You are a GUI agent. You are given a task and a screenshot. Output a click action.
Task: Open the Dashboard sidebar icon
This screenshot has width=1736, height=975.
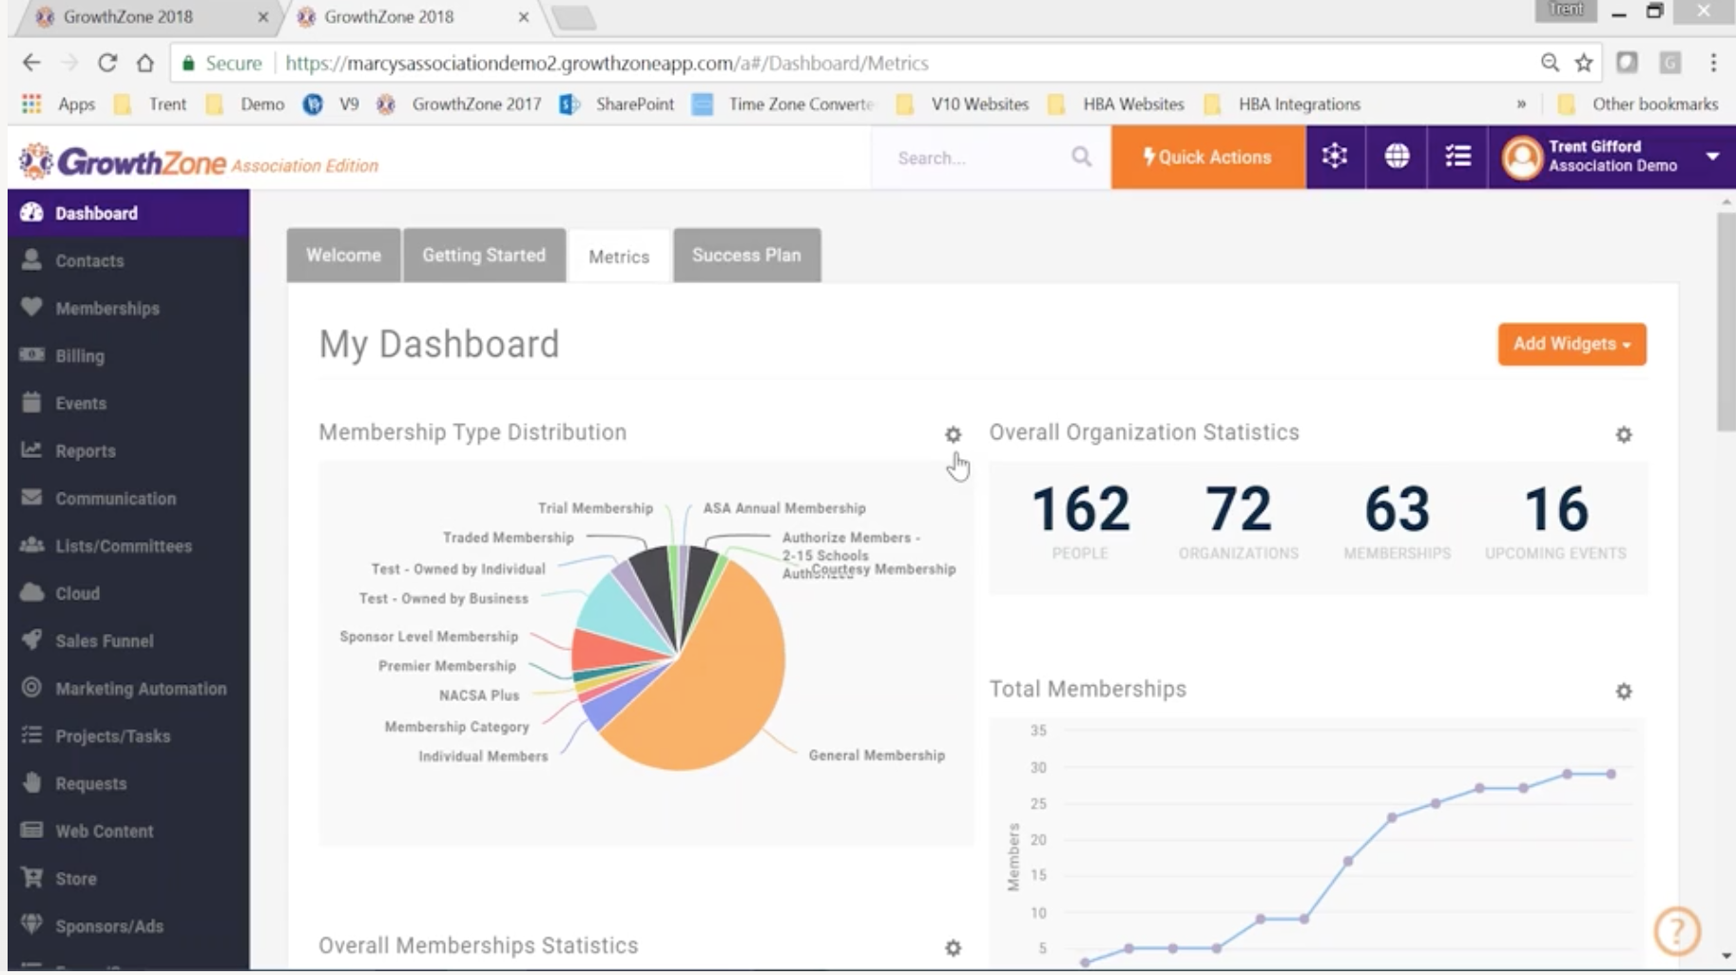(x=31, y=212)
